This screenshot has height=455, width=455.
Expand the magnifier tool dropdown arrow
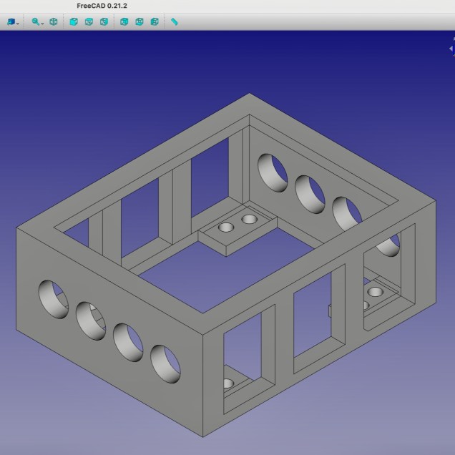click(42, 24)
